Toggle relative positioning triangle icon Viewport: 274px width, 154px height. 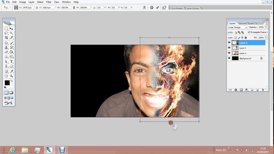click(37, 8)
